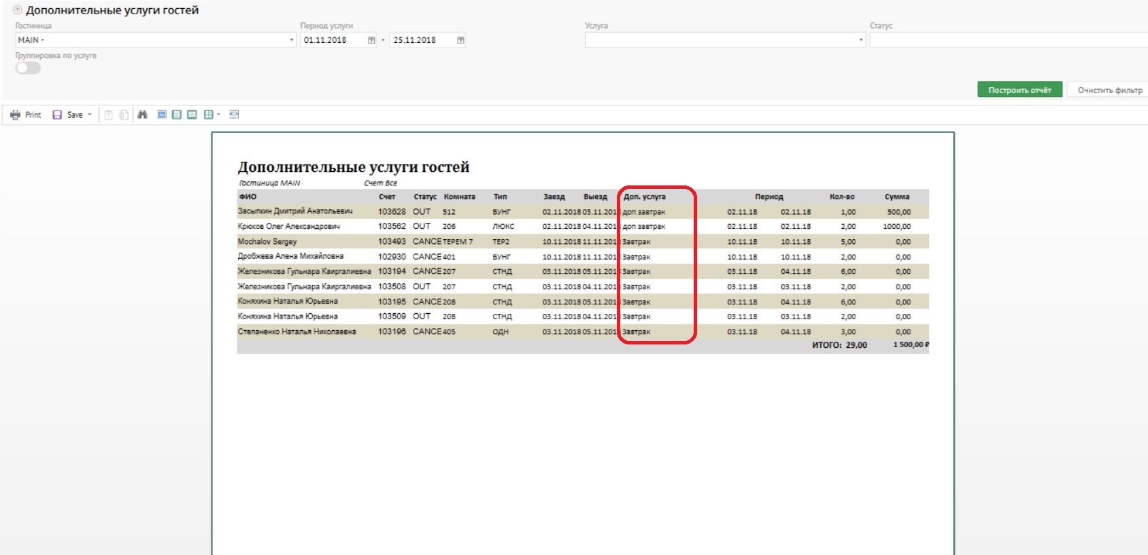Open the binoculars search tool
Image resolution: width=1148 pixels, height=555 pixels.
pos(142,115)
